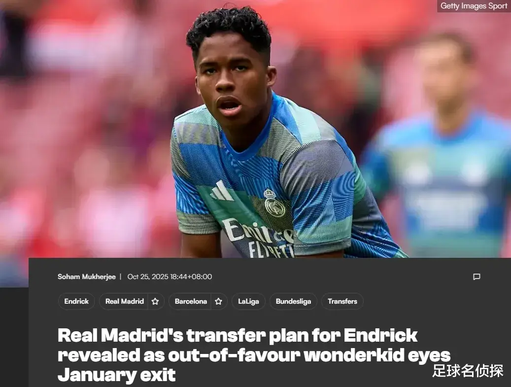Click the article headline about Endrick
The height and width of the screenshot is (387, 511).
tap(254, 355)
